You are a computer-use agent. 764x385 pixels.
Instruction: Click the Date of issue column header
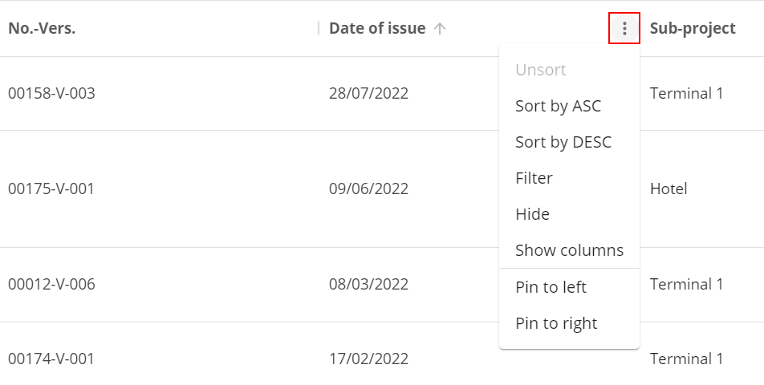coord(377,29)
